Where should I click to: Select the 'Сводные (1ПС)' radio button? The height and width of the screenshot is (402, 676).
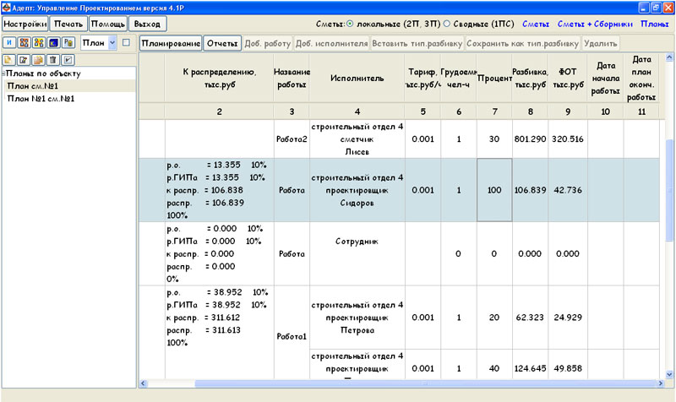[447, 24]
